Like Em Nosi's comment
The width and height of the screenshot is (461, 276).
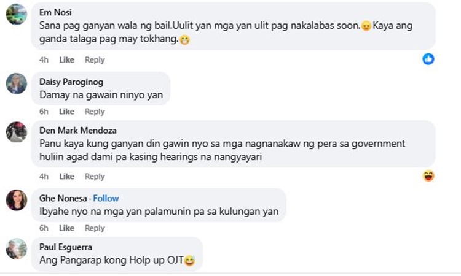point(67,60)
